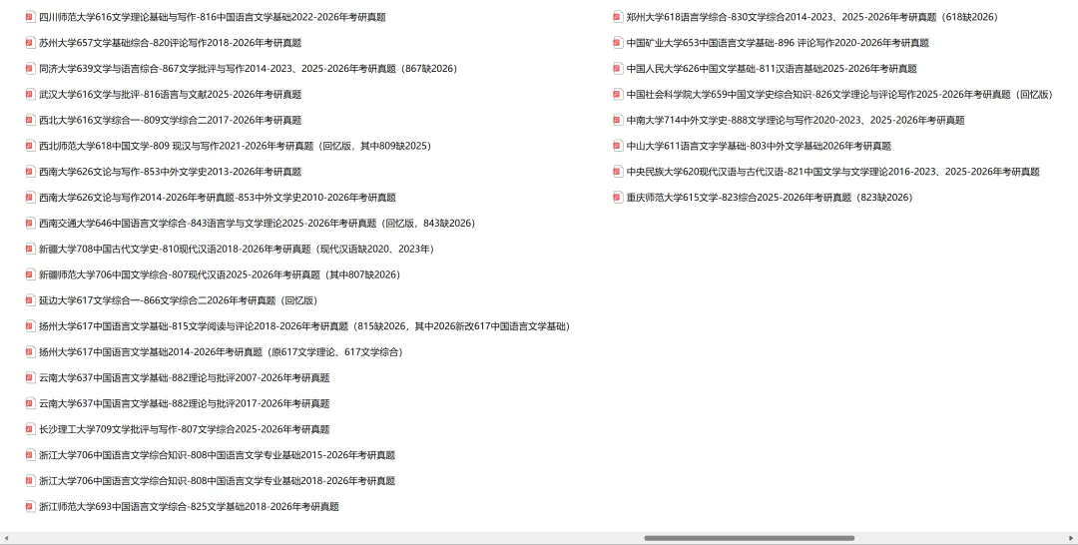Select PDF icon of 中国矿业大学653 file
This screenshot has width=1078, height=545.
point(618,43)
